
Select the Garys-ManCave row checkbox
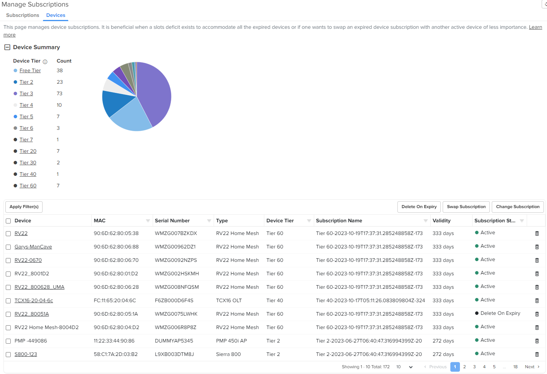pyautogui.click(x=8, y=247)
